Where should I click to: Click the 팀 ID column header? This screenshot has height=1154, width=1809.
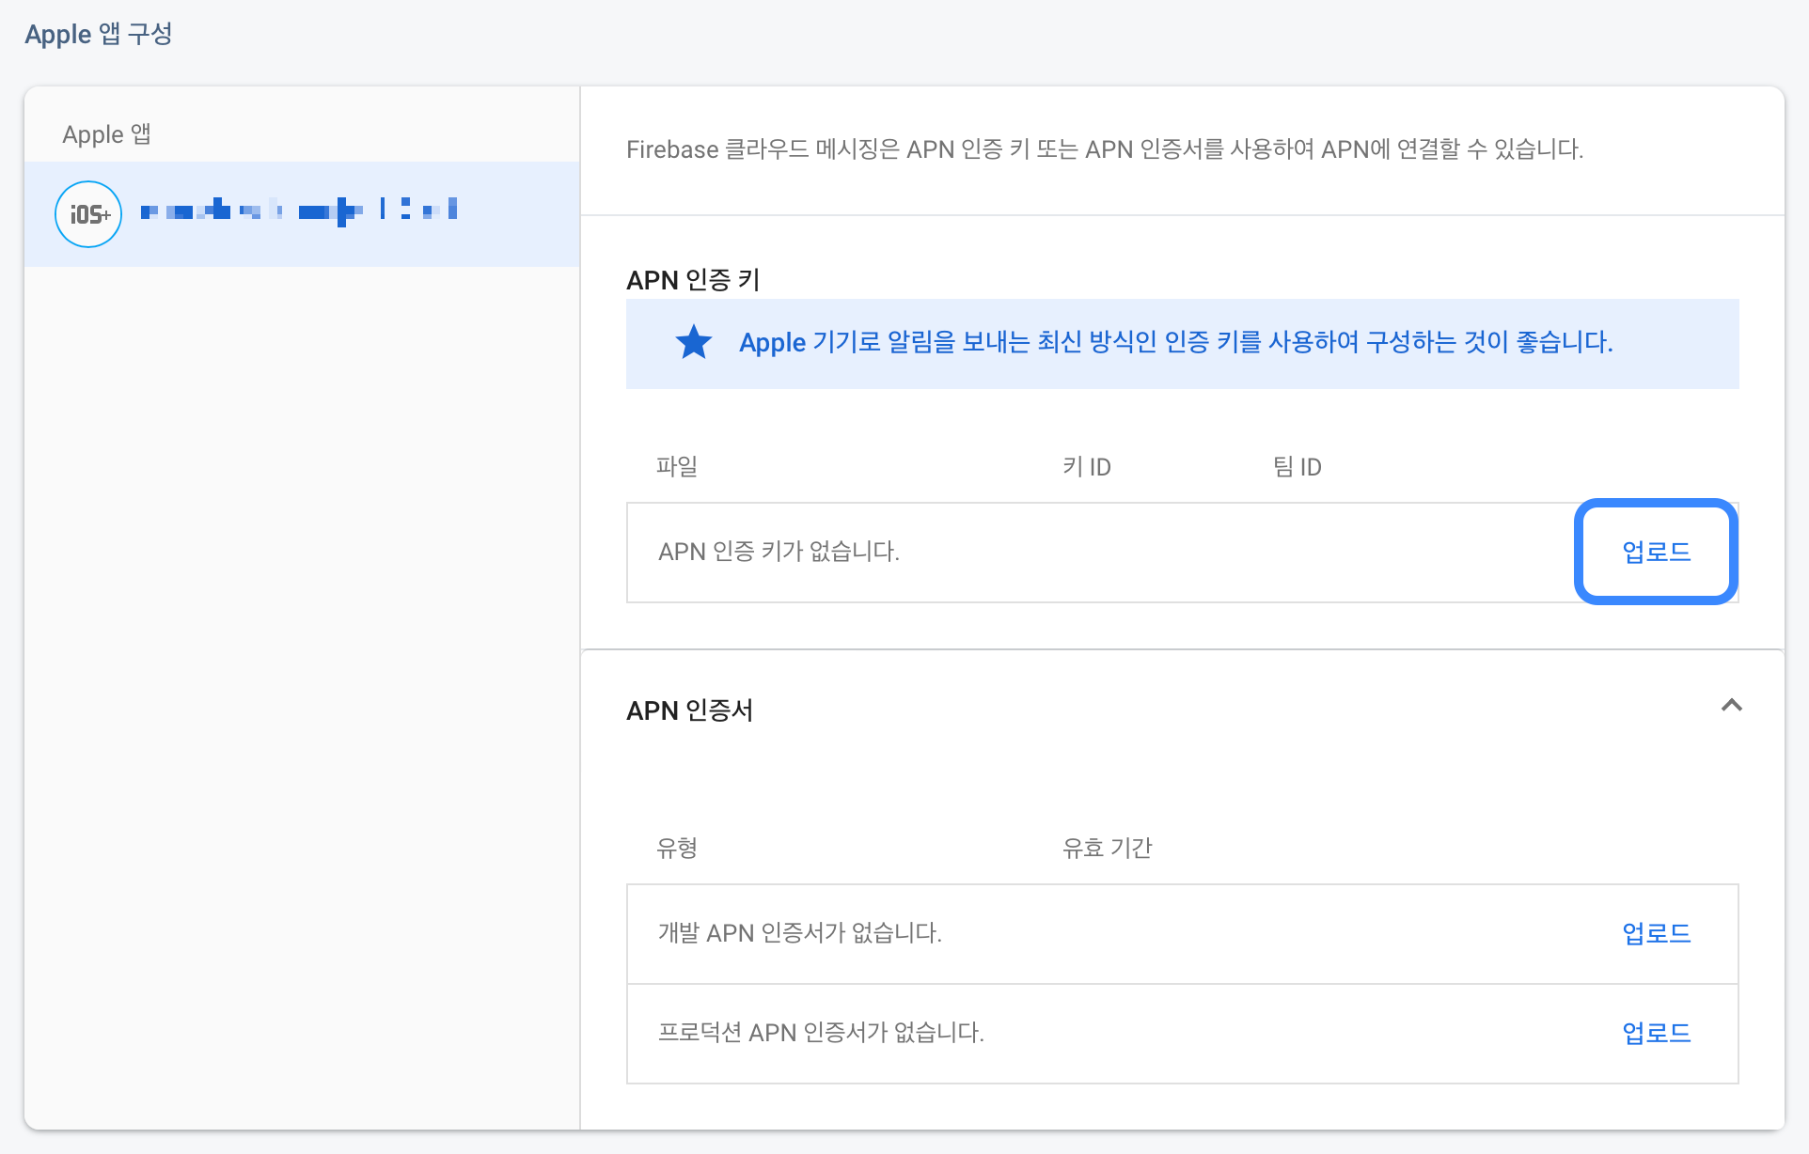[x=1298, y=466]
